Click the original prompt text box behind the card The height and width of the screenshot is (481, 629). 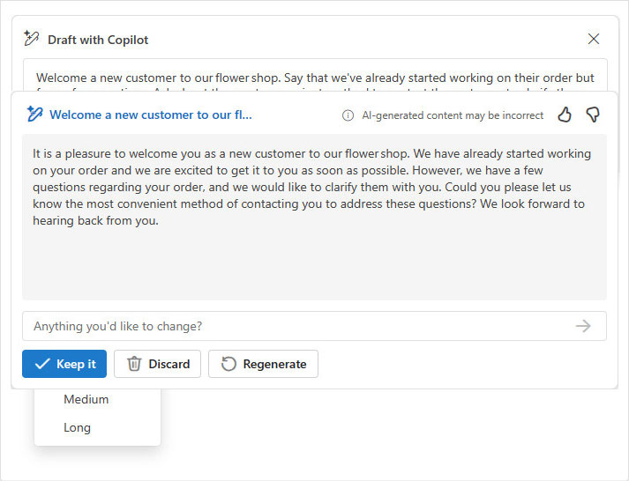[315, 76]
